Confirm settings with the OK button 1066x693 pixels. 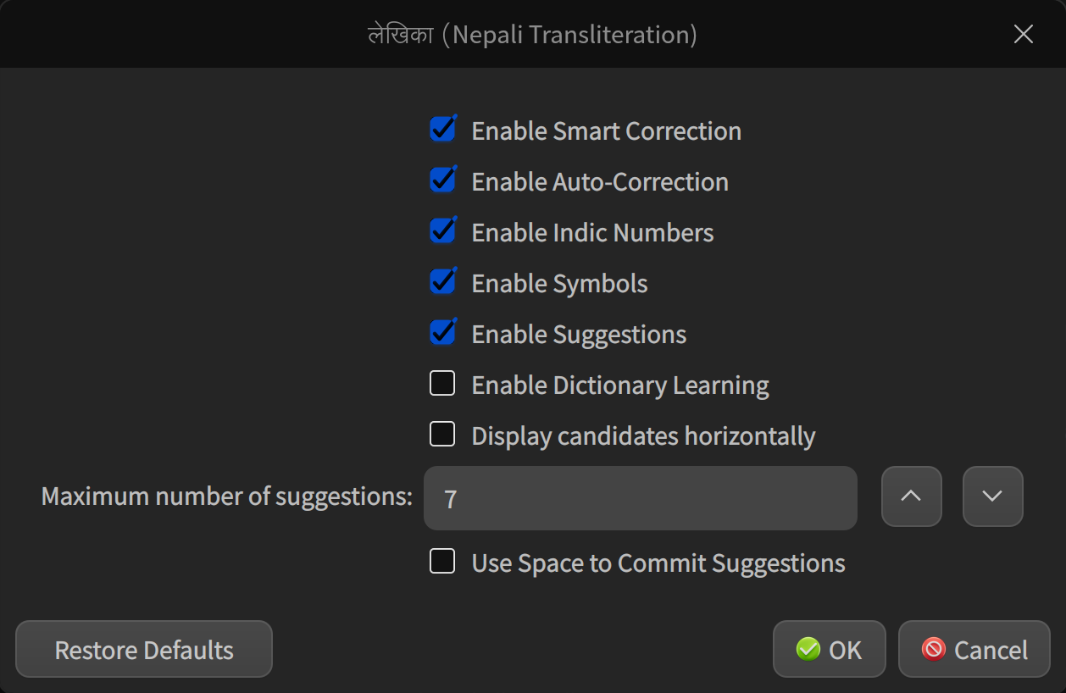pyautogui.click(x=830, y=649)
